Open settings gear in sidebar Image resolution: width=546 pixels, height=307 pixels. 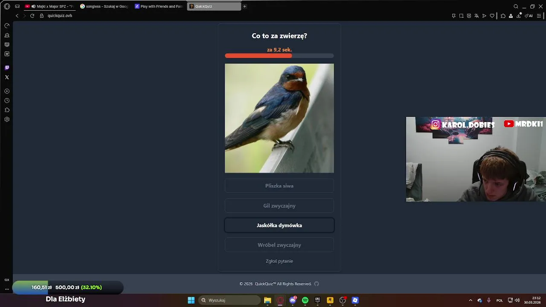7,119
